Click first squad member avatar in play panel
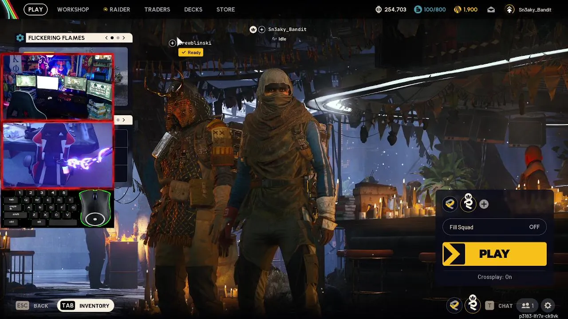This screenshot has height=319, width=568. pos(450,204)
